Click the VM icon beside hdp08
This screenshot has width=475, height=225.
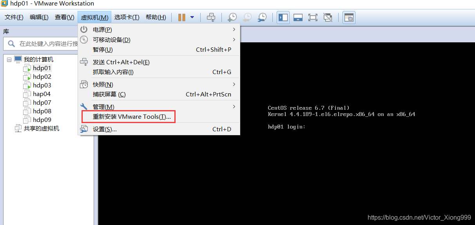(27, 111)
